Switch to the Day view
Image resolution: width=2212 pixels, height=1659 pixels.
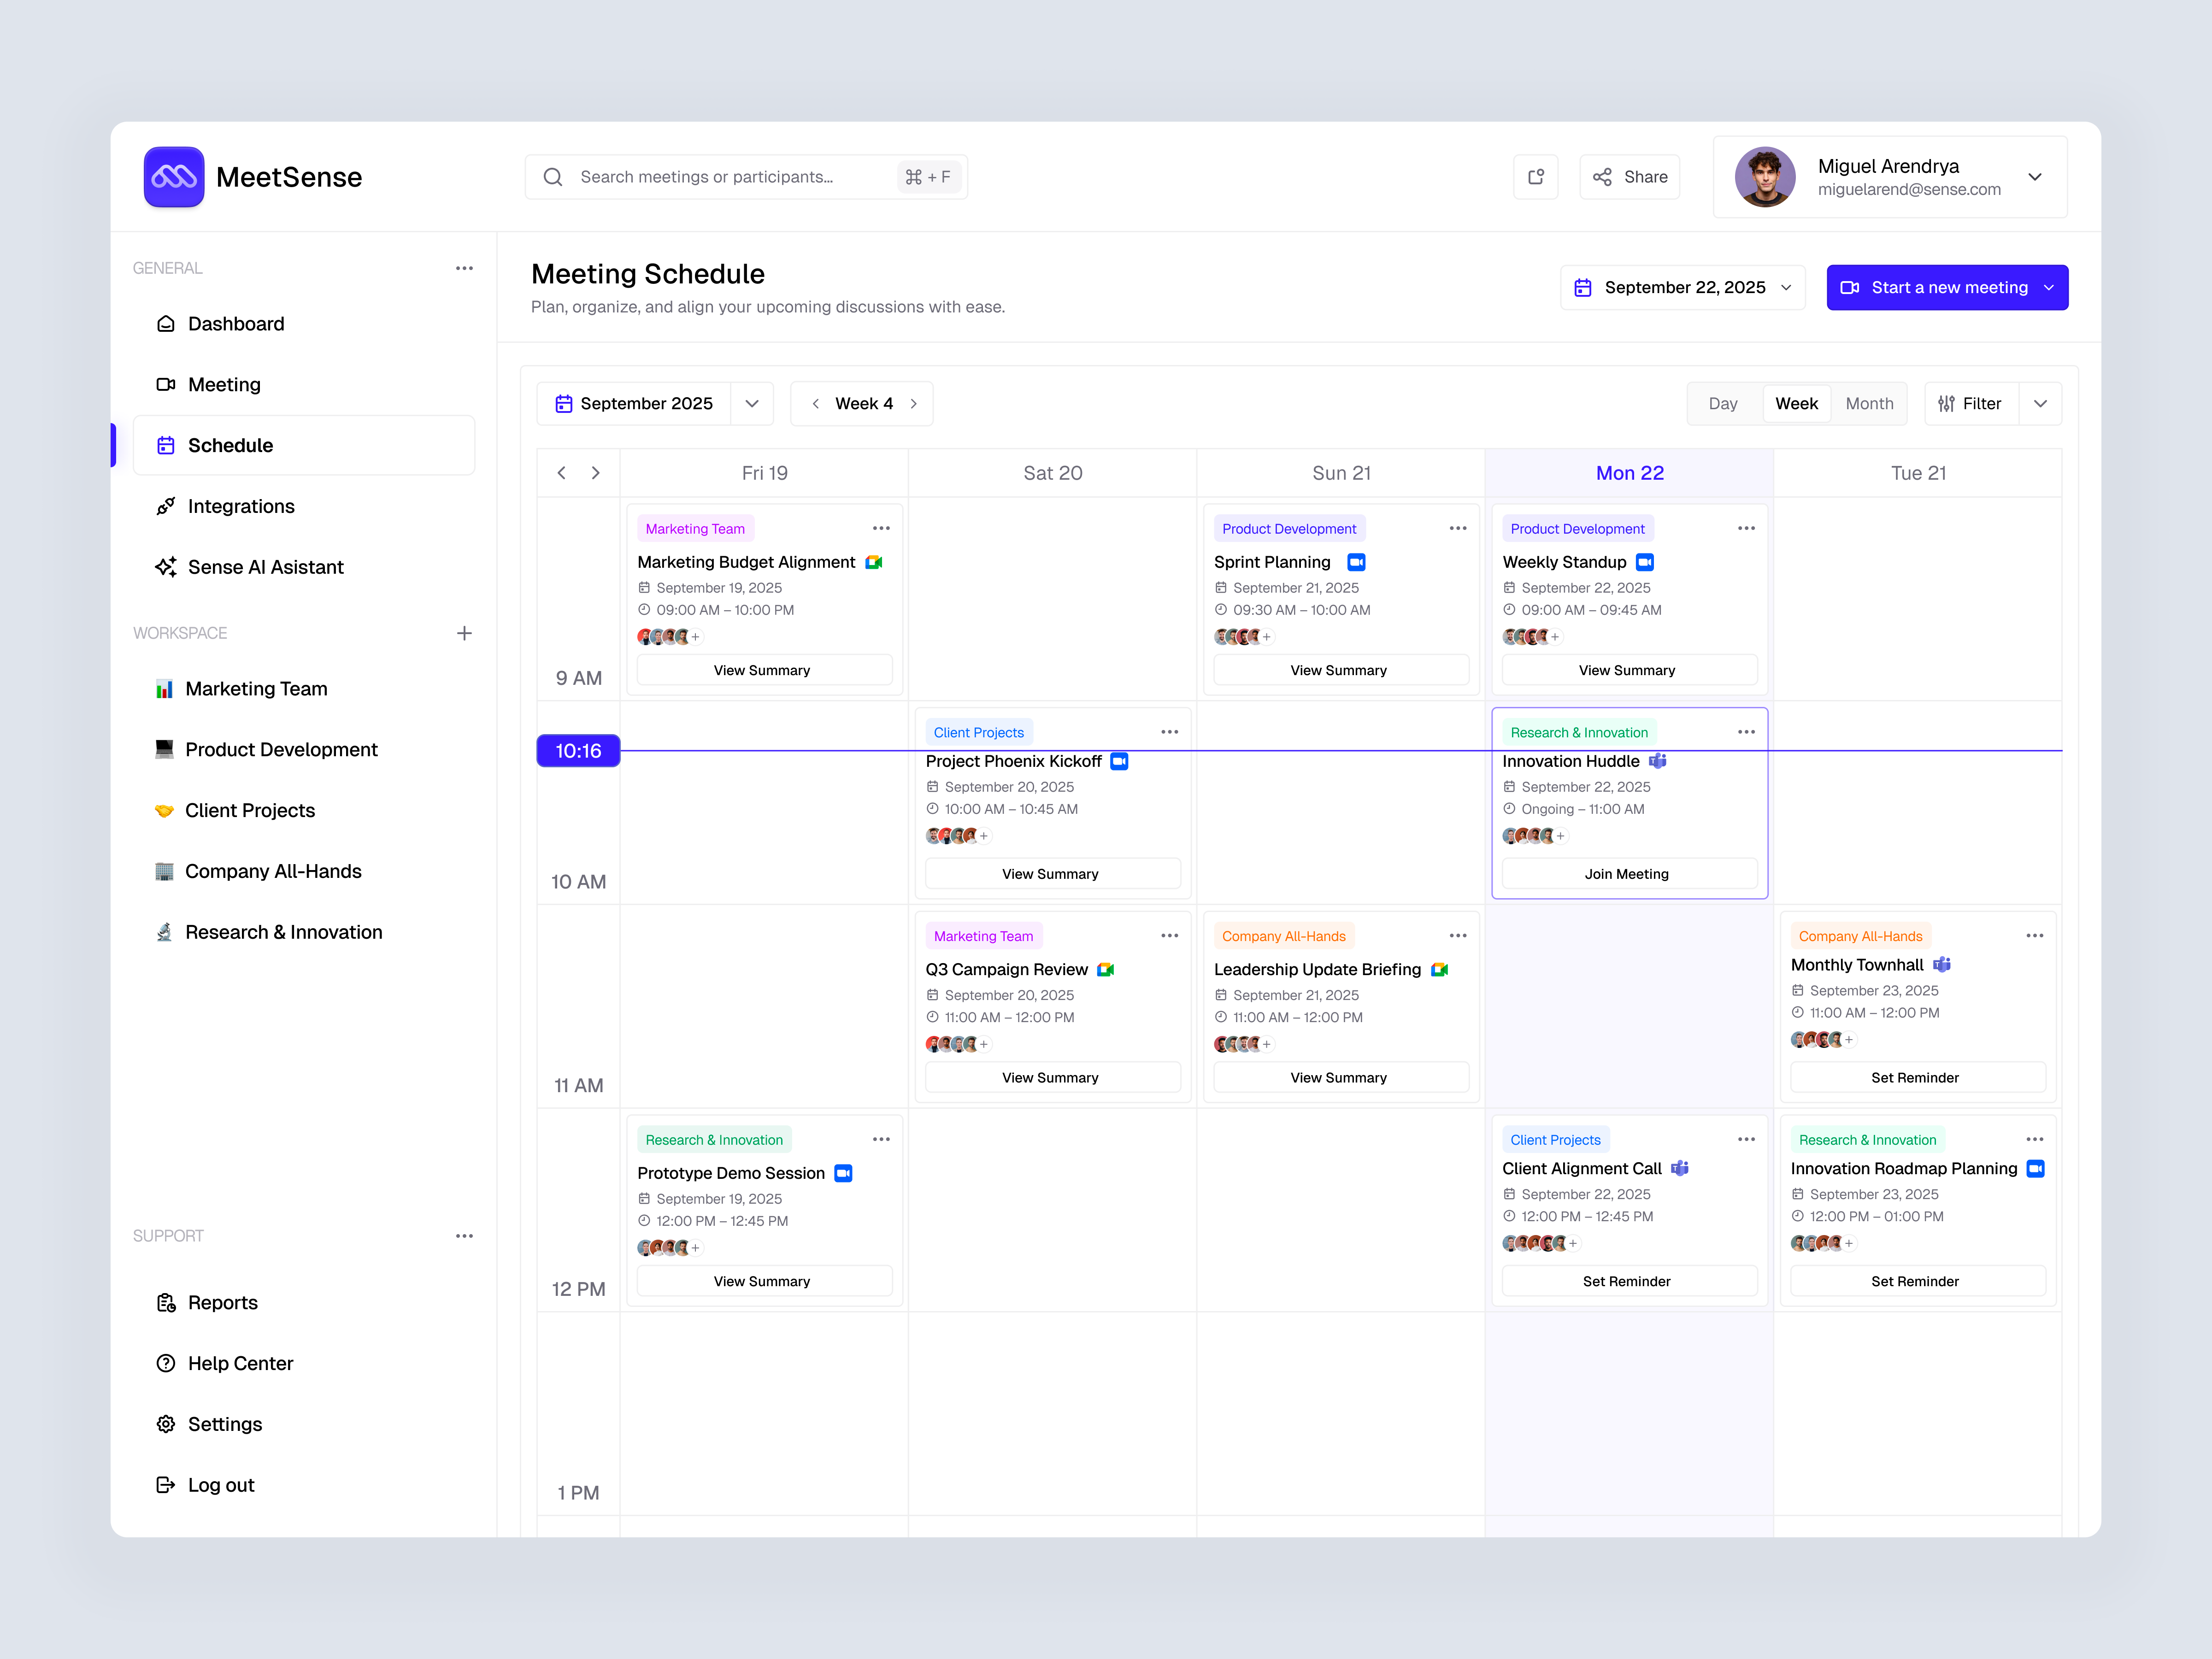tap(1723, 403)
